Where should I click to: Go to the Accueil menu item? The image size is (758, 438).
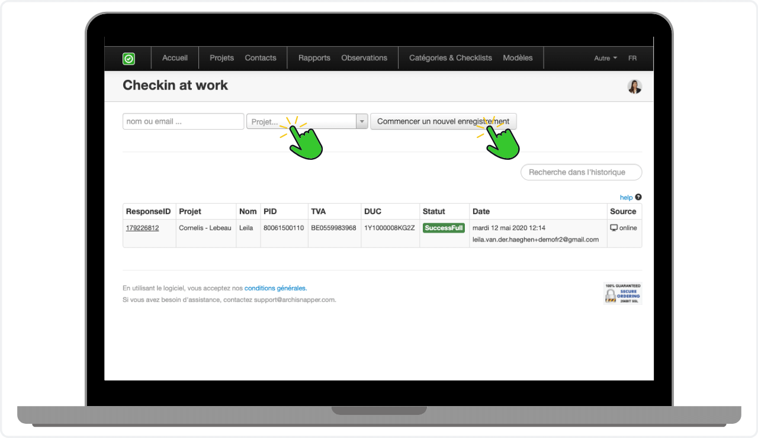tap(175, 58)
